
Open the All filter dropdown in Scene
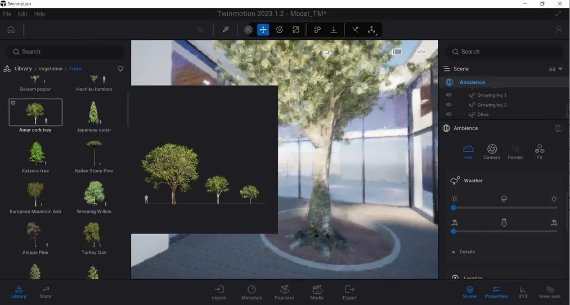(x=555, y=69)
